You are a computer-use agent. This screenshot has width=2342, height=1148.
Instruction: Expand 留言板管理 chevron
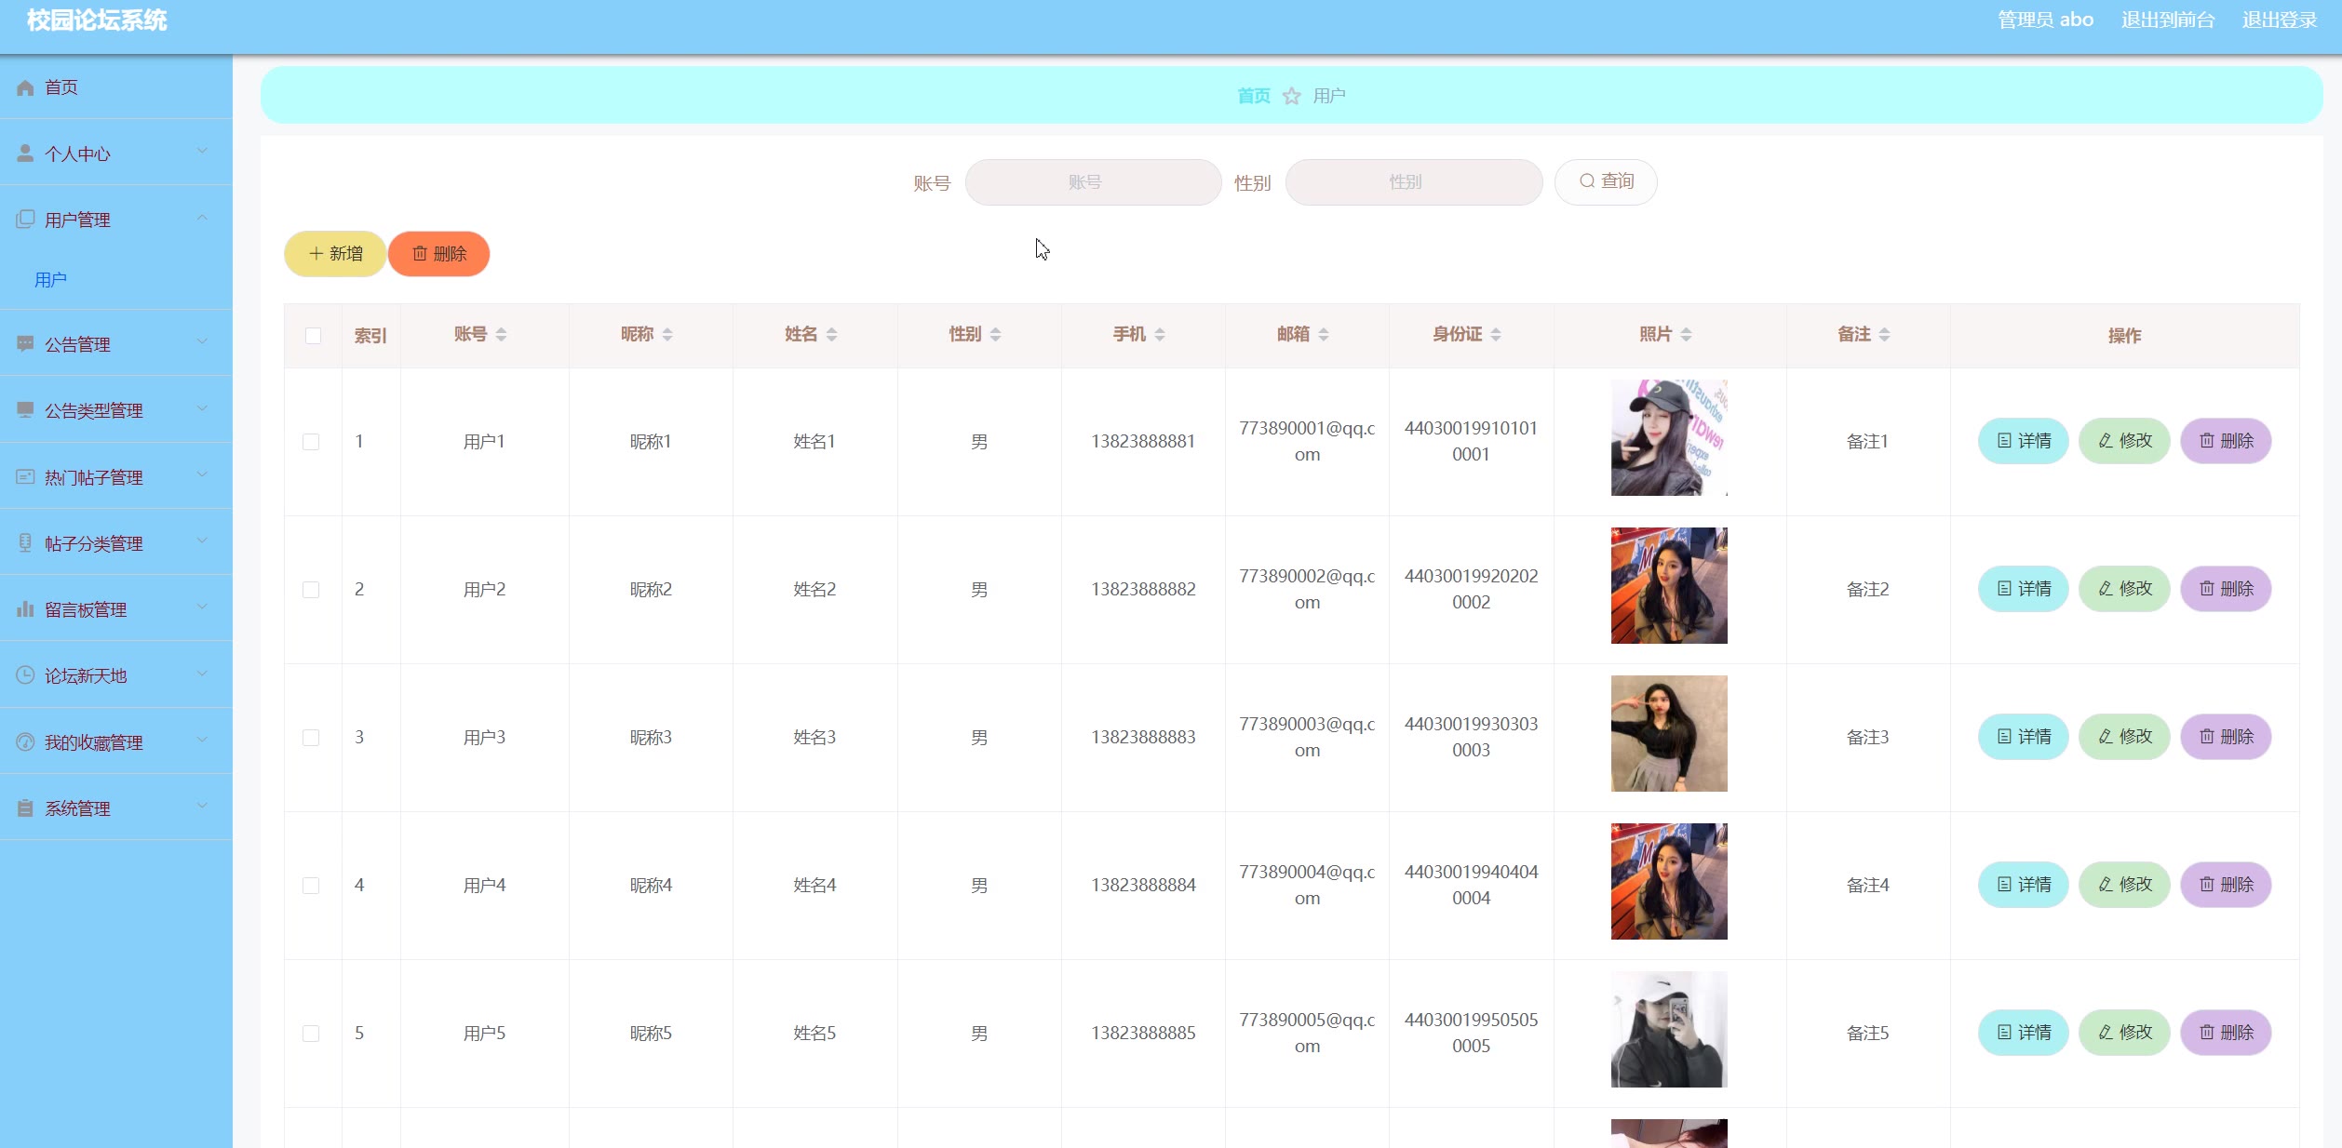tap(202, 607)
